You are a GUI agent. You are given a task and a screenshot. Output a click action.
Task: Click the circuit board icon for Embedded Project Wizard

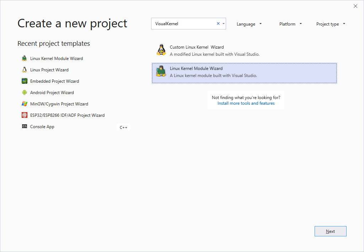click(25, 81)
